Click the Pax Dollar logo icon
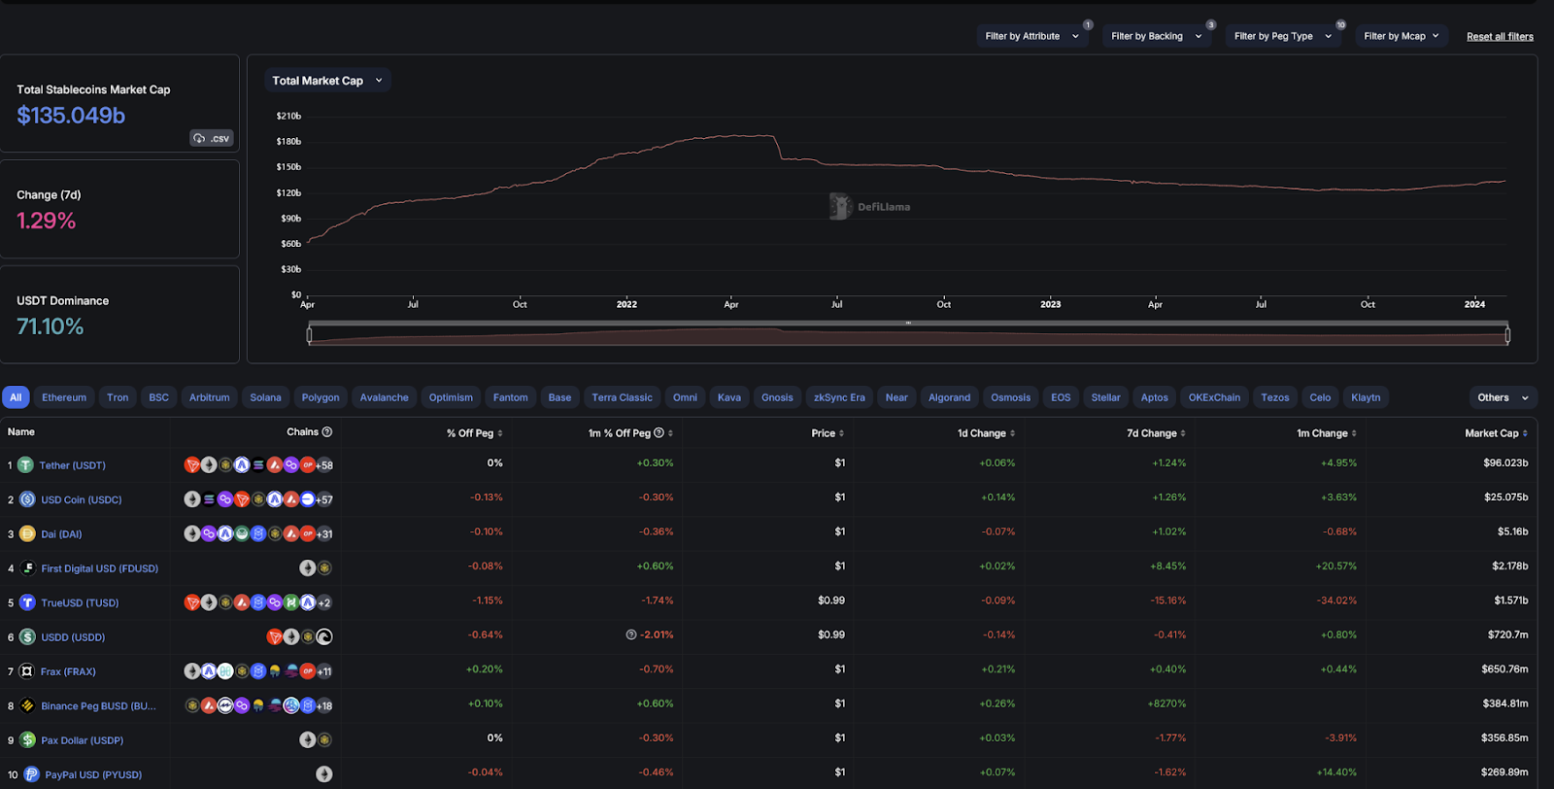 pos(27,740)
